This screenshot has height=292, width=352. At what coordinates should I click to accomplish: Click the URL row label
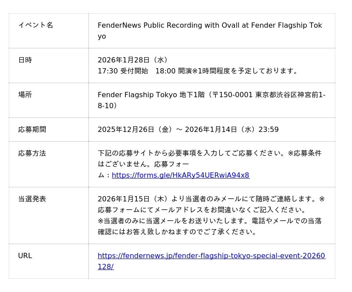(25, 255)
